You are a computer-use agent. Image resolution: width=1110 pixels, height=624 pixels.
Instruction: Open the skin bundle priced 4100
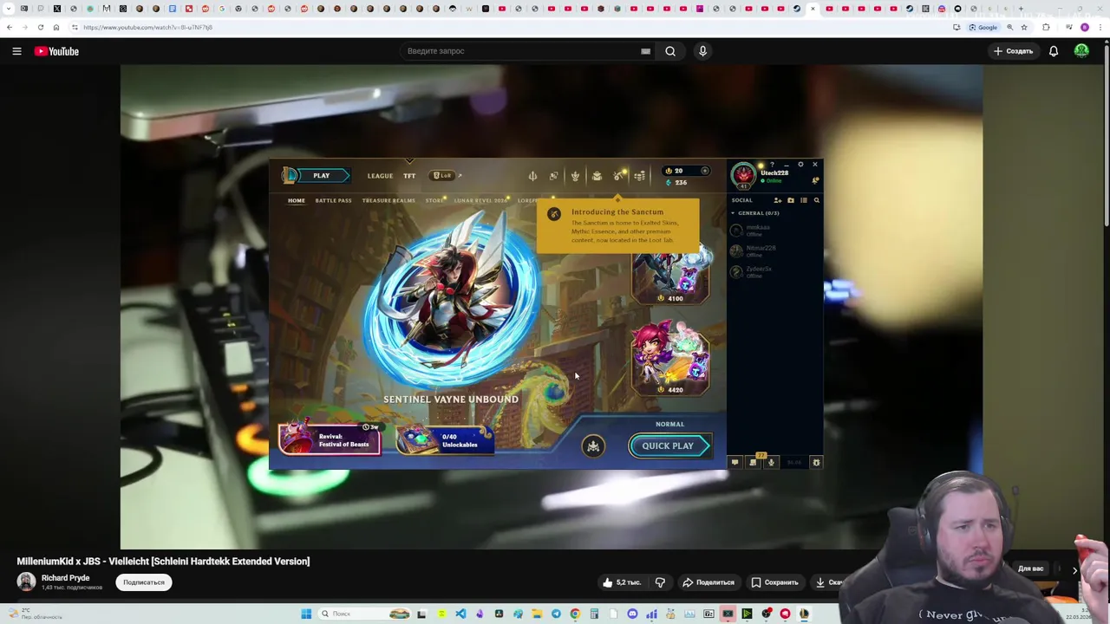pyautogui.click(x=669, y=276)
